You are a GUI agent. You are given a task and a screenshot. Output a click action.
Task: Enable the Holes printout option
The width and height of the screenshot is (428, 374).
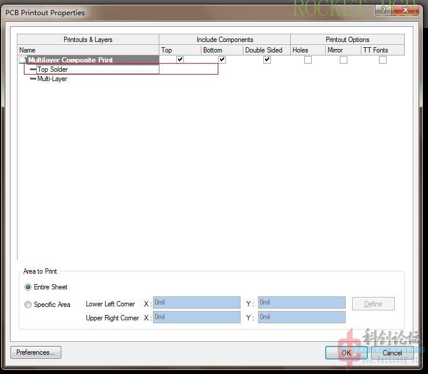pyautogui.click(x=308, y=60)
